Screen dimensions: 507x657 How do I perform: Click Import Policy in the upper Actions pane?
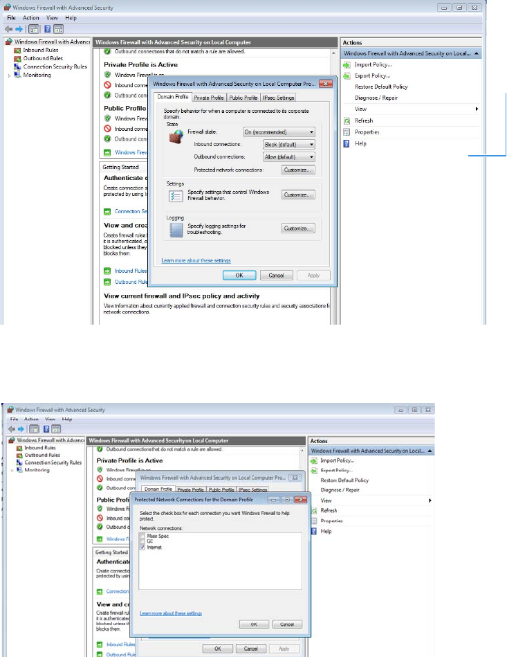pos(373,64)
